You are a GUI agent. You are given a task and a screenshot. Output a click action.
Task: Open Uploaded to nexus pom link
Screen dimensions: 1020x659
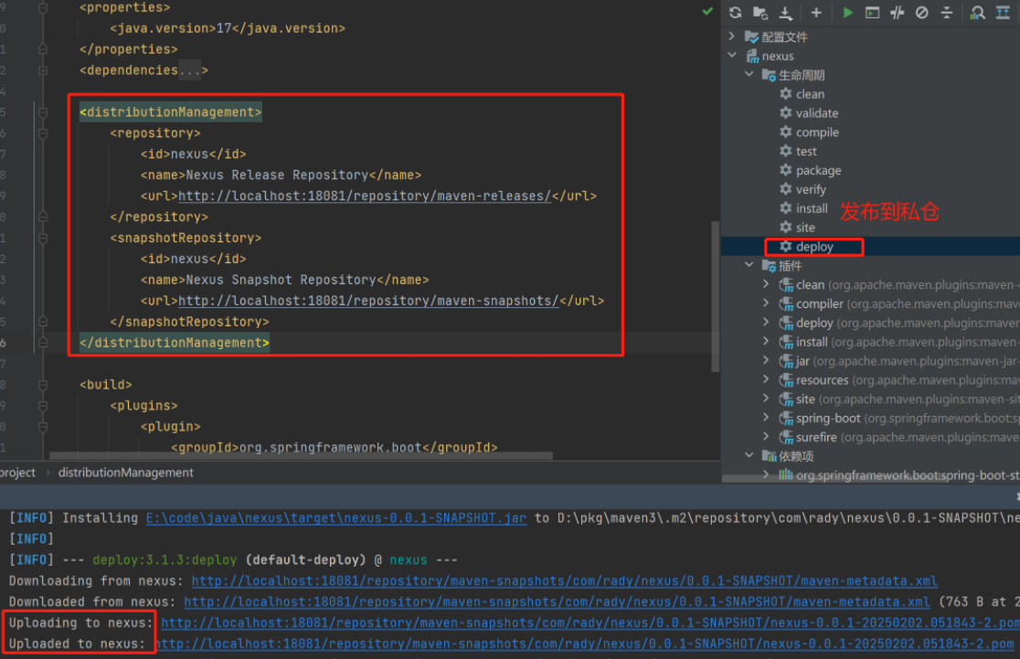tap(586, 643)
